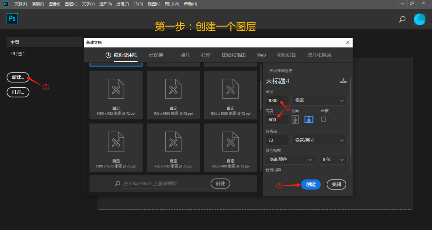Viewport: 432px width, 230px height.
Task: Open the 帮助(H) menu
Action: click(190, 4)
